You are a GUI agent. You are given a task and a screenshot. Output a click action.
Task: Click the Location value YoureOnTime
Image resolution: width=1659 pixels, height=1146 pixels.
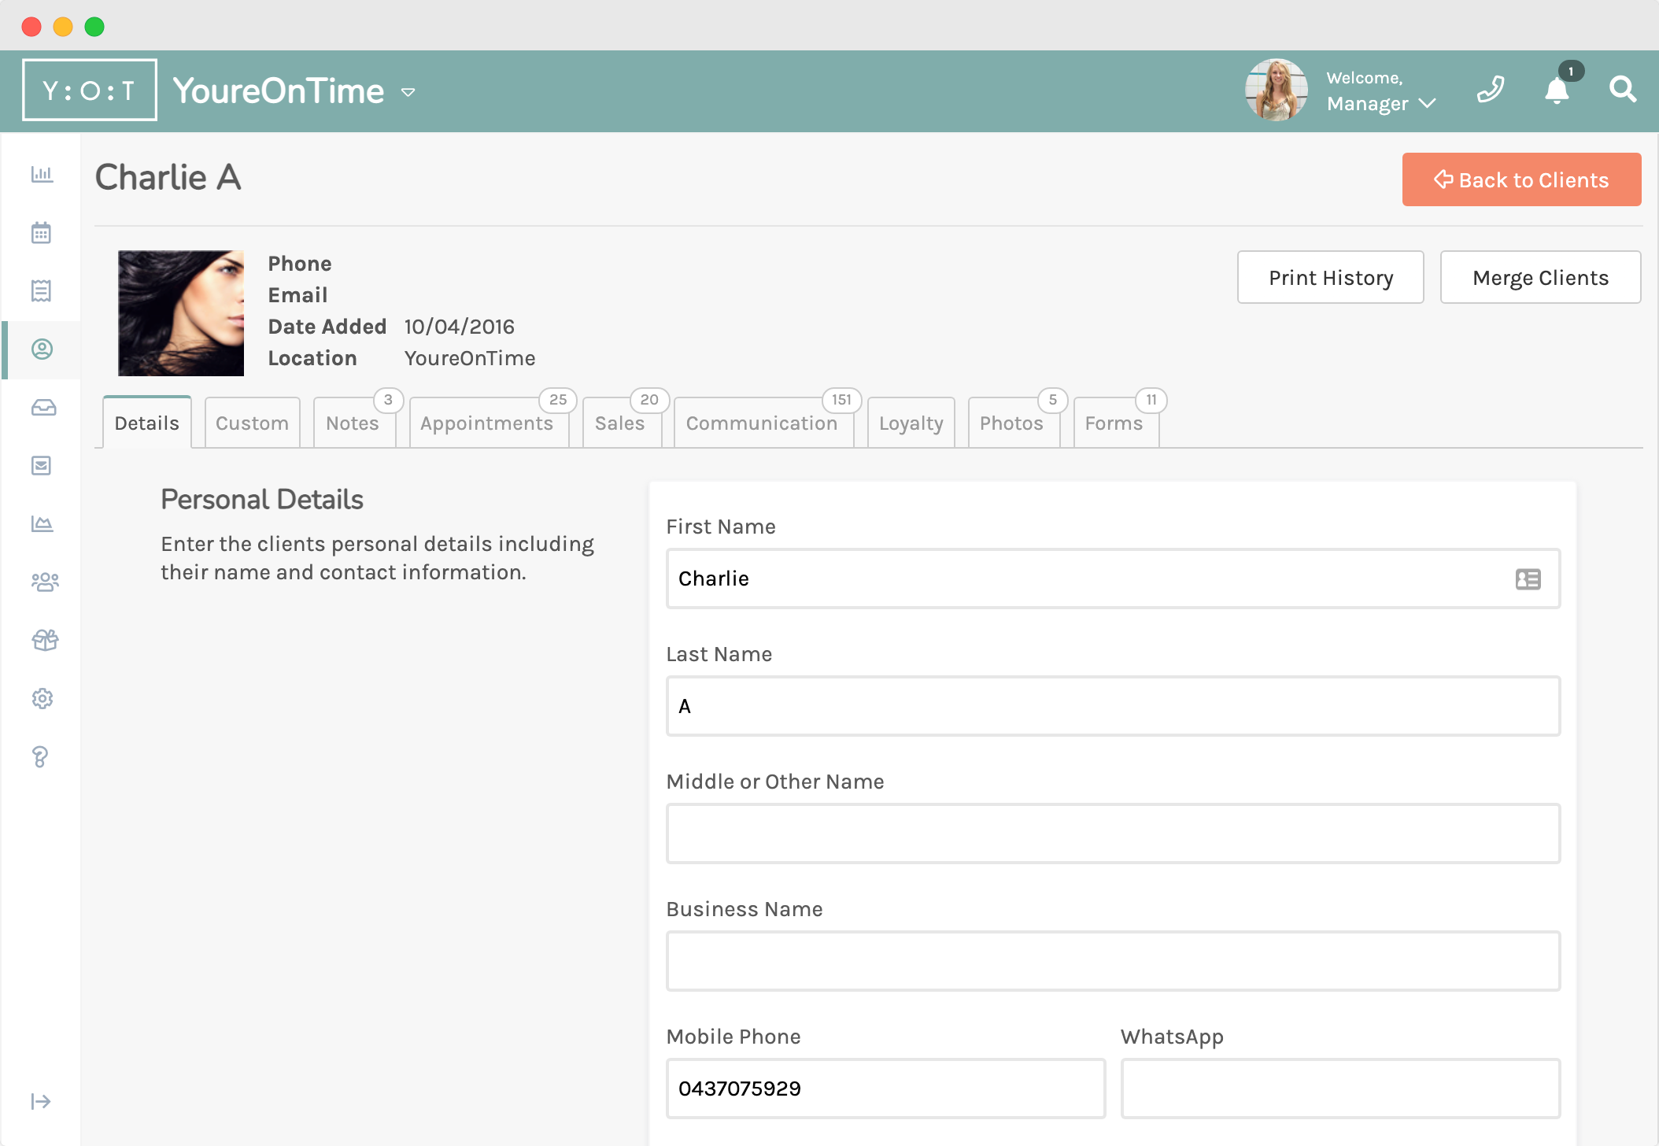pos(470,358)
